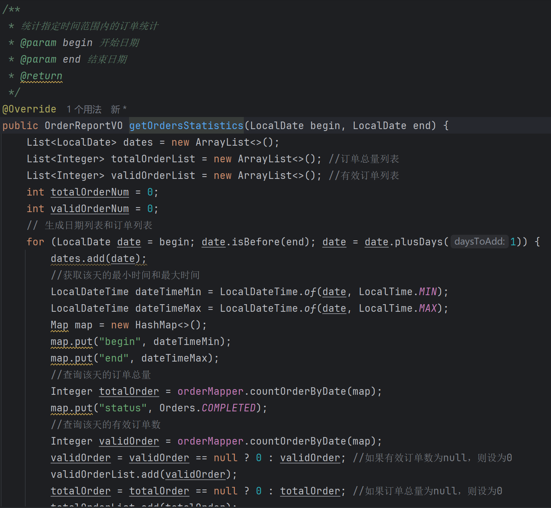Click 'dates' in the List<LocalDate> declaration
The height and width of the screenshot is (508, 551).
pos(138,142)
